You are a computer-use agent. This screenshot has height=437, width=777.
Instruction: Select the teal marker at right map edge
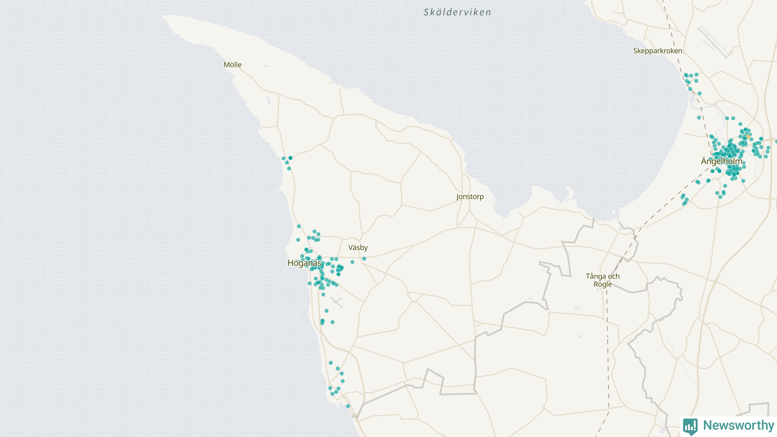776,142
